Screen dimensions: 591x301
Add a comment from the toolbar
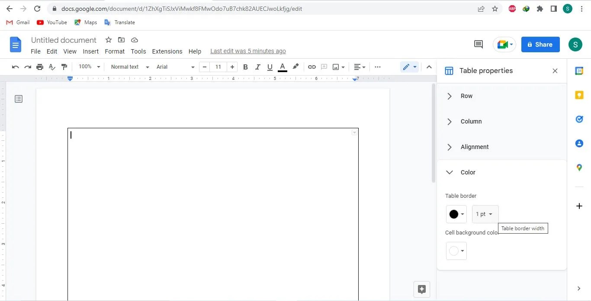click(324, 67)
